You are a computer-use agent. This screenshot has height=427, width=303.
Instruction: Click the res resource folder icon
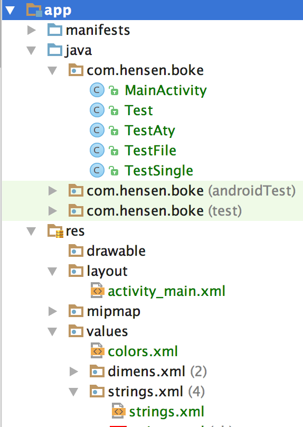click(55, 231)
